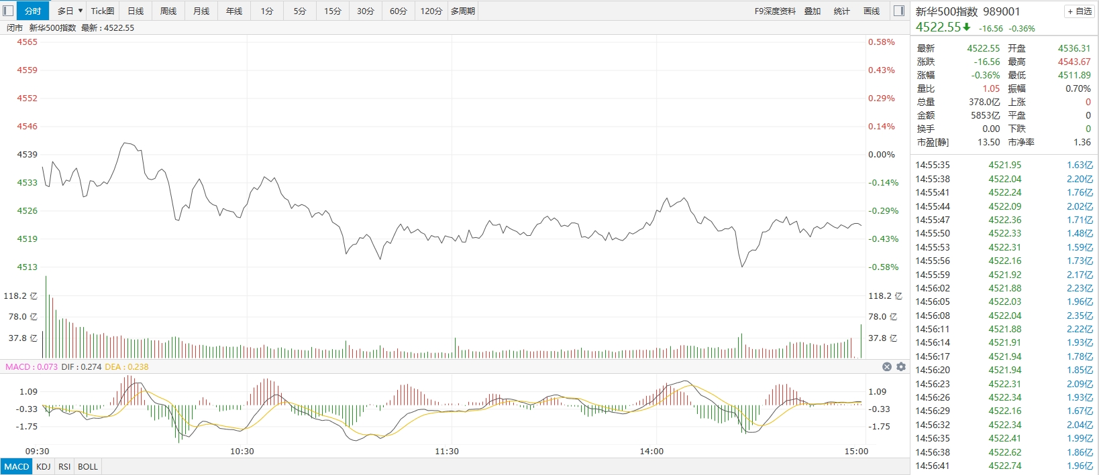Open the 月线 monthly chart

tap(201, 11)
